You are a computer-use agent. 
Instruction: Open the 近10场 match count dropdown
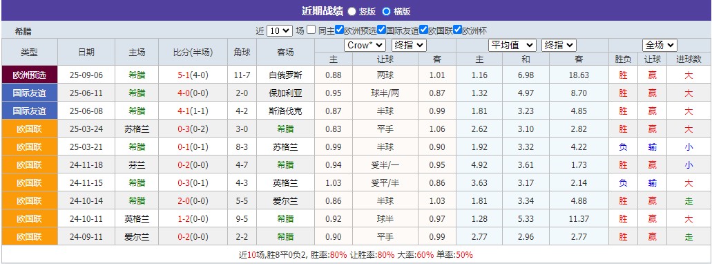click(279, 31)
